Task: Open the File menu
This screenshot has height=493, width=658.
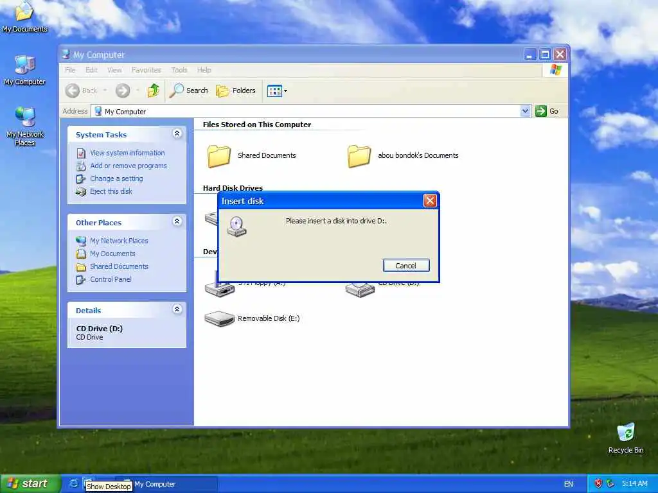Action: (x=70, y=70)
